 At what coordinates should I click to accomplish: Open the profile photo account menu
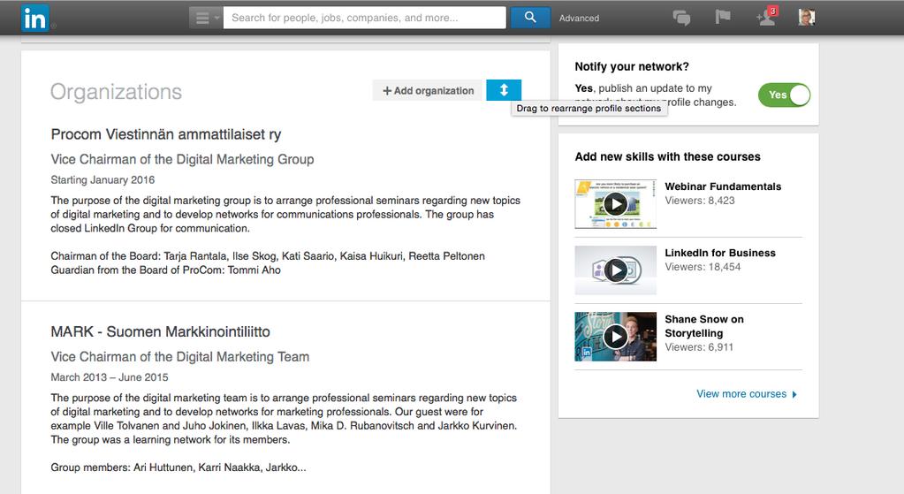pos(807,18)
